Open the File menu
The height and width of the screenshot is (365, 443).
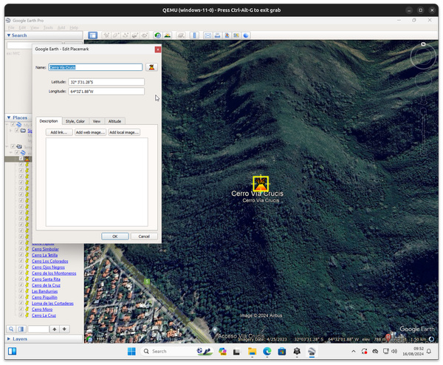tap(11, 27)
